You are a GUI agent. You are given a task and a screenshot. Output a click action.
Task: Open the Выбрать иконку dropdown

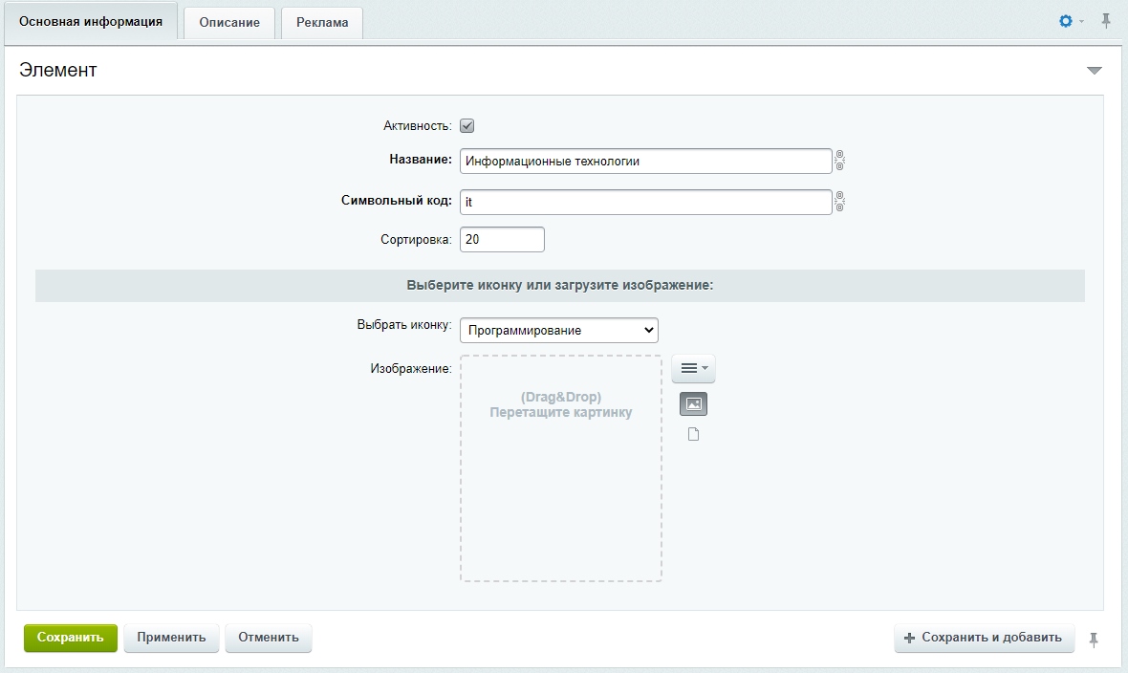559,331
